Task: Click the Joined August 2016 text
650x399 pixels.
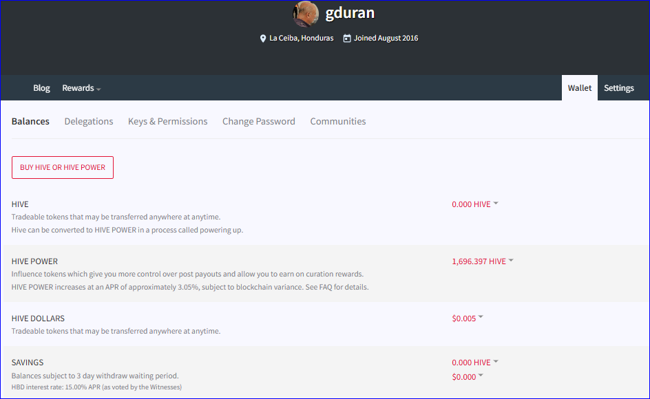Action: [x=386, y=38]
